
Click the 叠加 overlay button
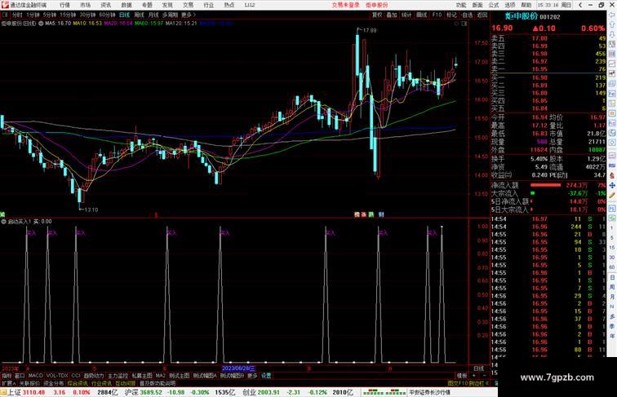click(x=392, y=15)
